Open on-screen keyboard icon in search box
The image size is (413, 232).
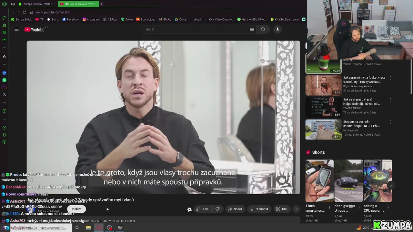(252, 29)
